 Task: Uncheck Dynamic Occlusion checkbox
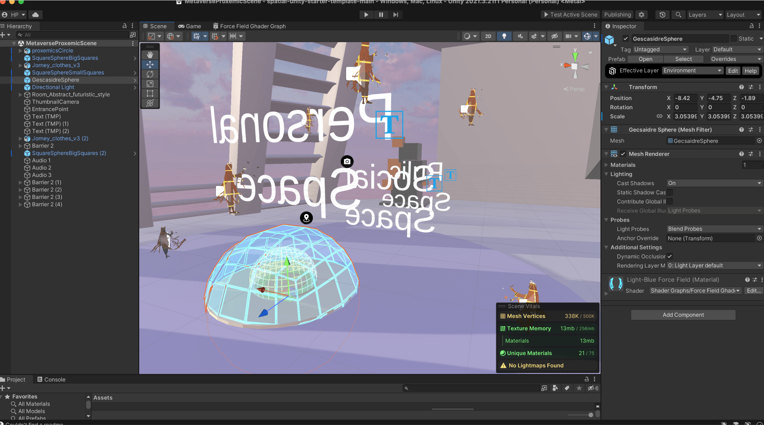click(670, 256)
